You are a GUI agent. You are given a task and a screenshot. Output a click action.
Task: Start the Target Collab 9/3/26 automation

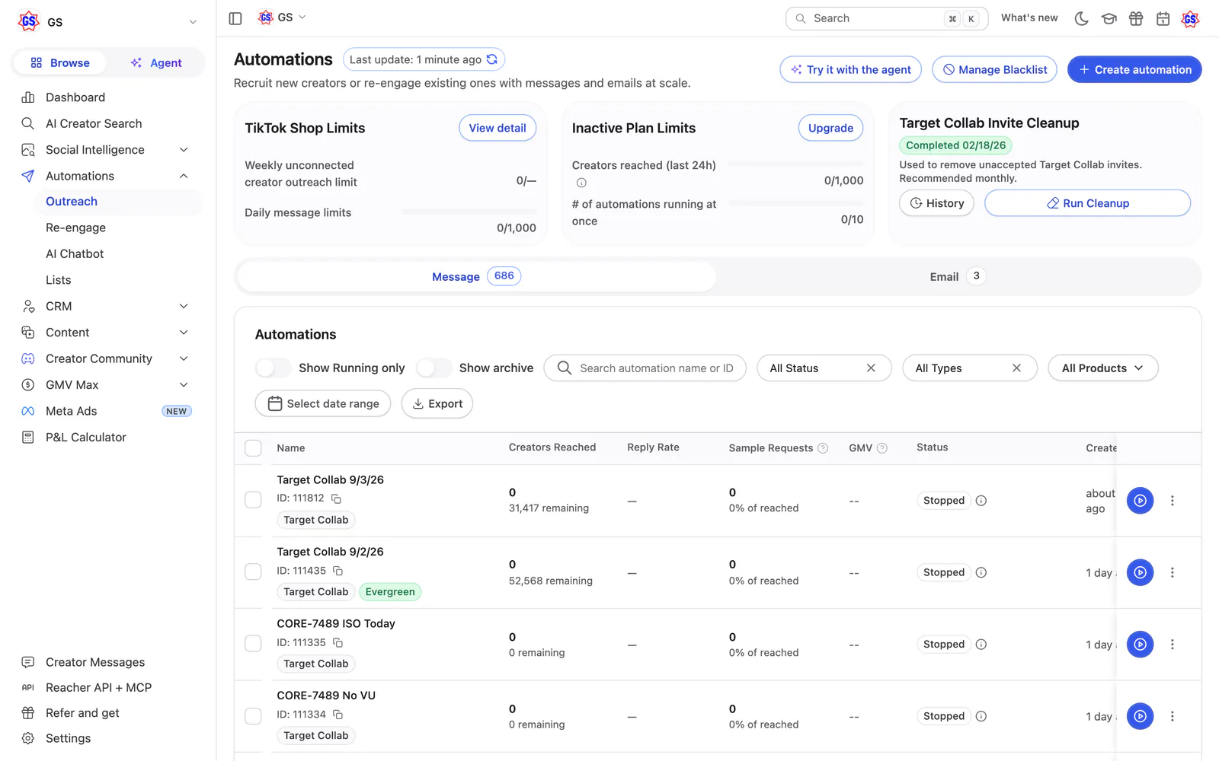1140,501
